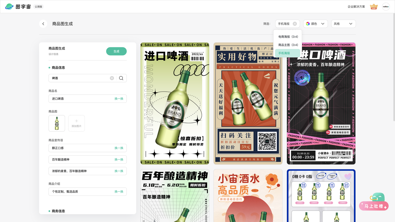
Task: Go back with the left arrow button
Action: pyautogui.click(x=43, y=24)
